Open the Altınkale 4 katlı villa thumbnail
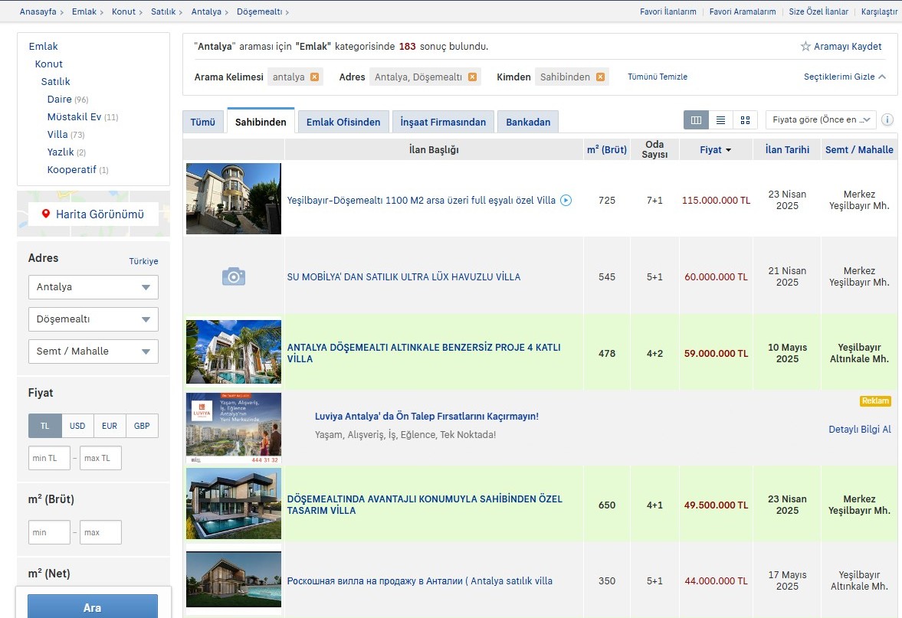 (x=234, y=352)
